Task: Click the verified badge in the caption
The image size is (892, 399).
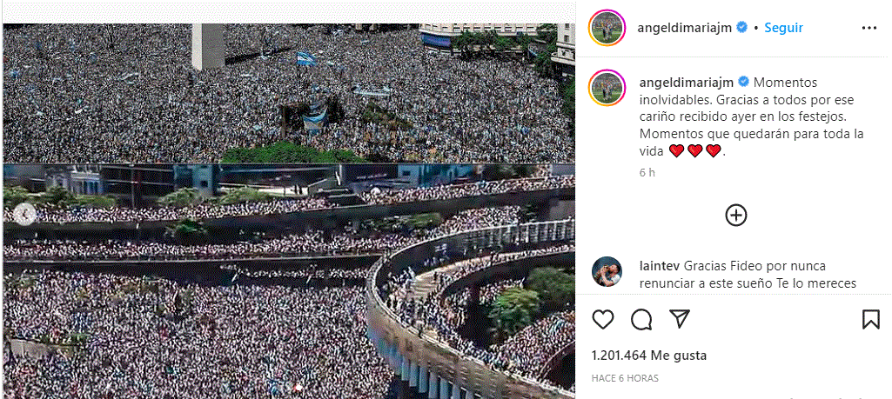Action: click(743, 83)
